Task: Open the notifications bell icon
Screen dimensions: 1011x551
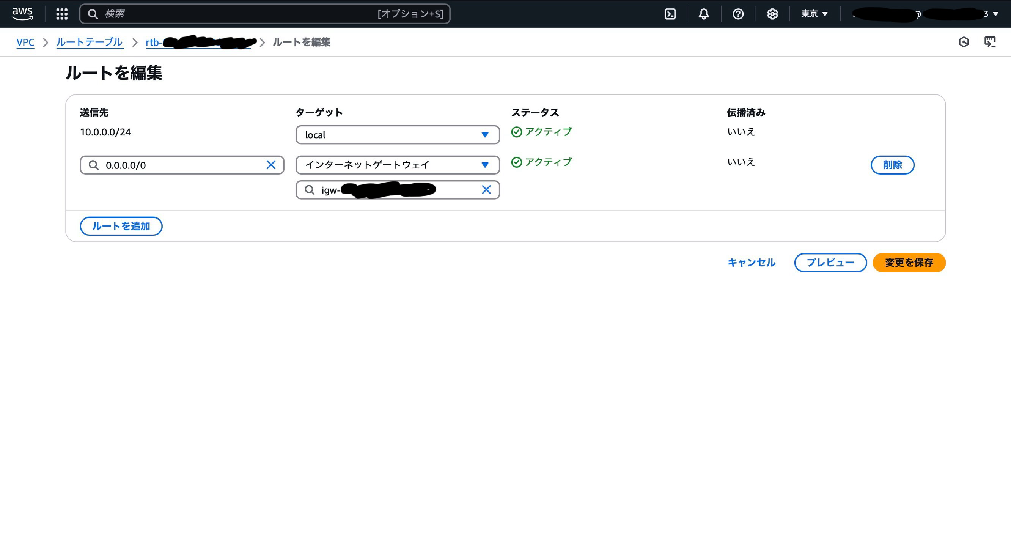Action: (704, 14)
